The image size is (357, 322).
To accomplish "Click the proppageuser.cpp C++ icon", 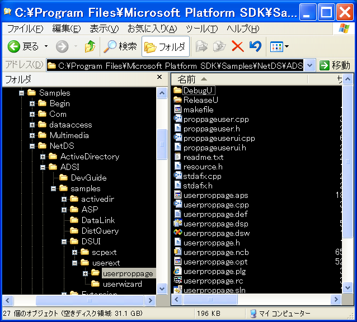I will (x=177, y=119).
